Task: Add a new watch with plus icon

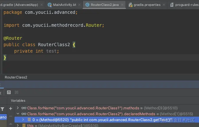Action: [x=11, y=108]
